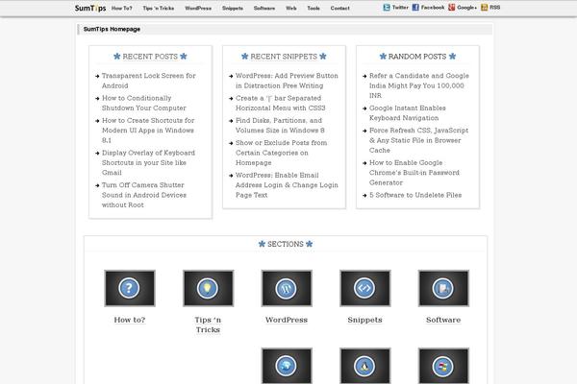Click the Tips 'n Tricks section label
Screen dimensions: 577x384
(x=208, y=324)
